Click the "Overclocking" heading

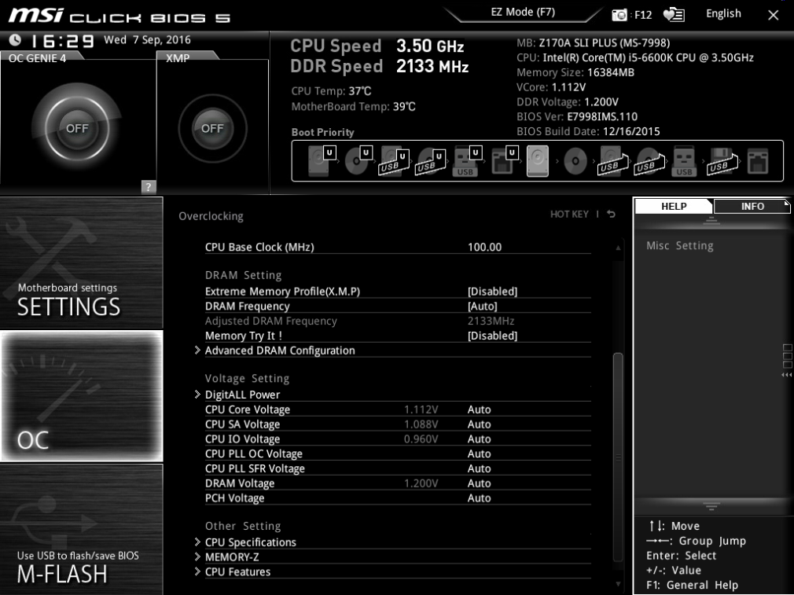click(211, 216)
